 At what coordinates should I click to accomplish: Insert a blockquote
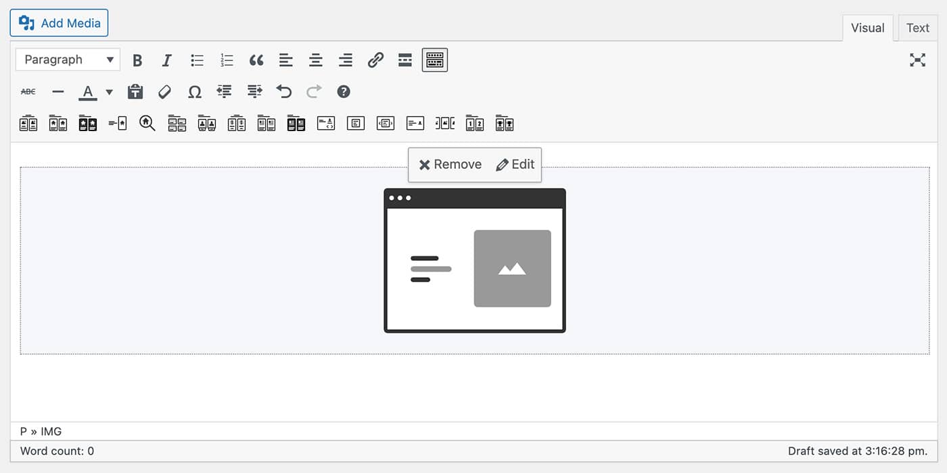[x=256, y=60]
